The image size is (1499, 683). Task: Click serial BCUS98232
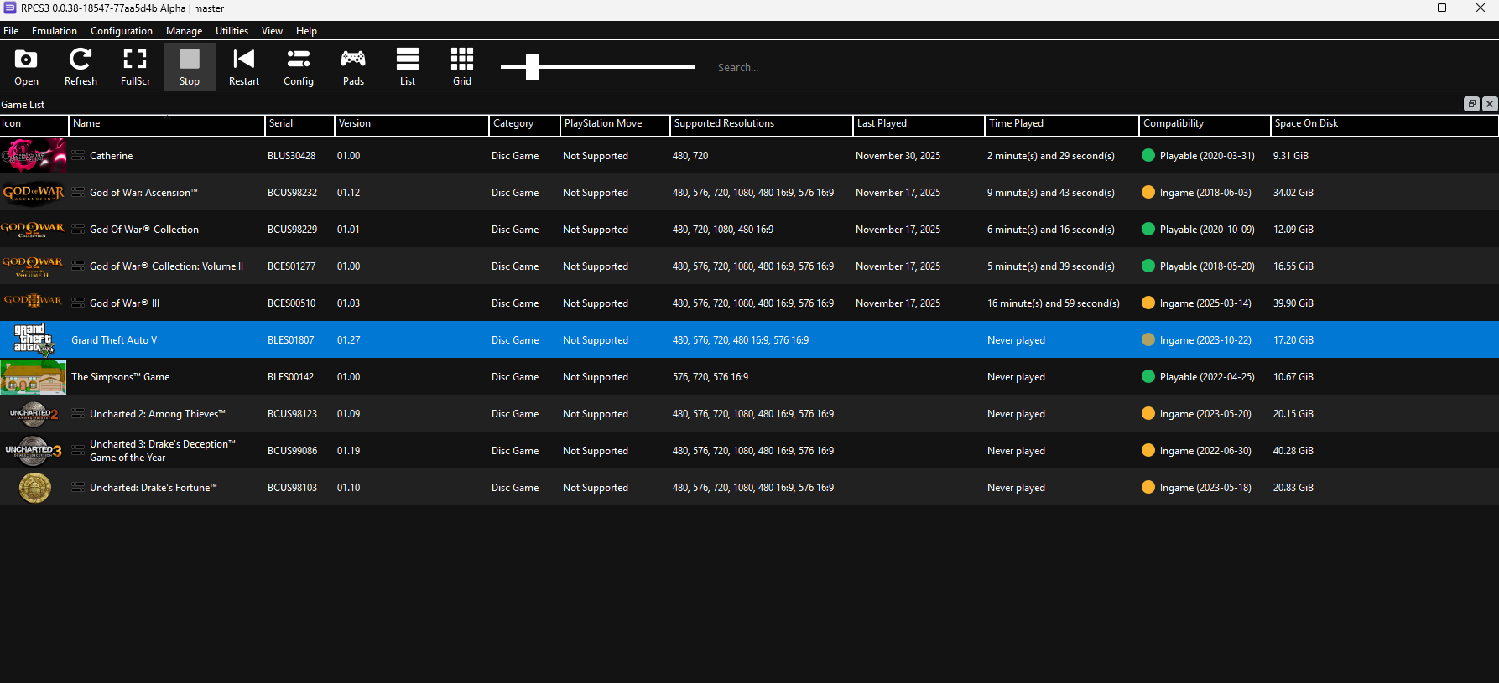pyautogui.click(x=292, y=193)
